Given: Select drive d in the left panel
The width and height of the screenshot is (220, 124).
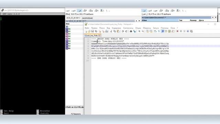Looking at the screenshot, I should pos(73,11).
